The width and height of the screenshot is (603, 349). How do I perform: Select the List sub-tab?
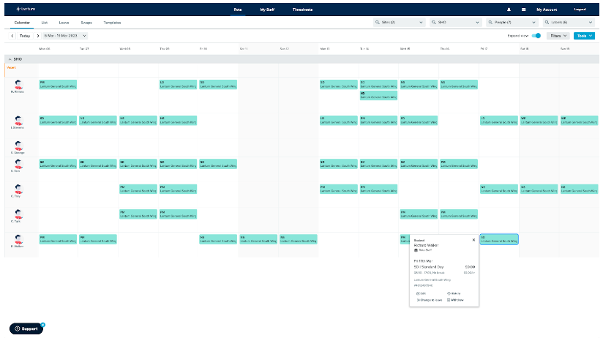(45, 23)
